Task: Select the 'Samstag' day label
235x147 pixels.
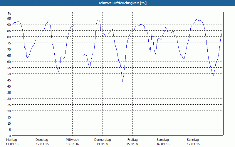Action: [163, 140]
